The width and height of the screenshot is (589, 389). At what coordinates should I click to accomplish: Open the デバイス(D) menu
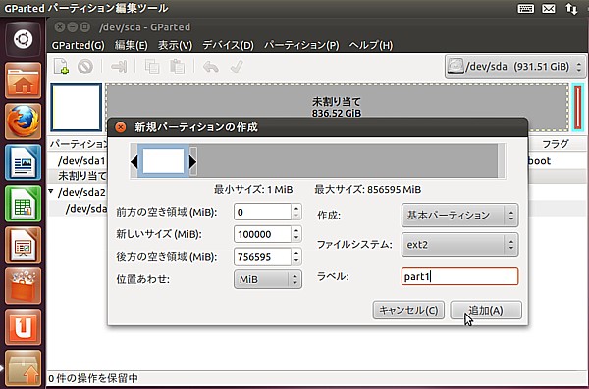coord(228,45)
